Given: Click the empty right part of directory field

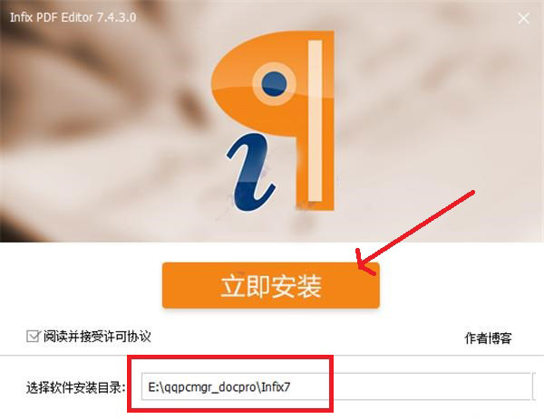Looking at the screenshot, I should pos(430,386).
